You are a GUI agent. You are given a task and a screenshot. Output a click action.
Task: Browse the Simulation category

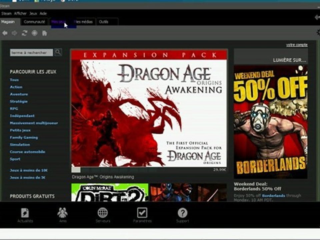point(20,144)
